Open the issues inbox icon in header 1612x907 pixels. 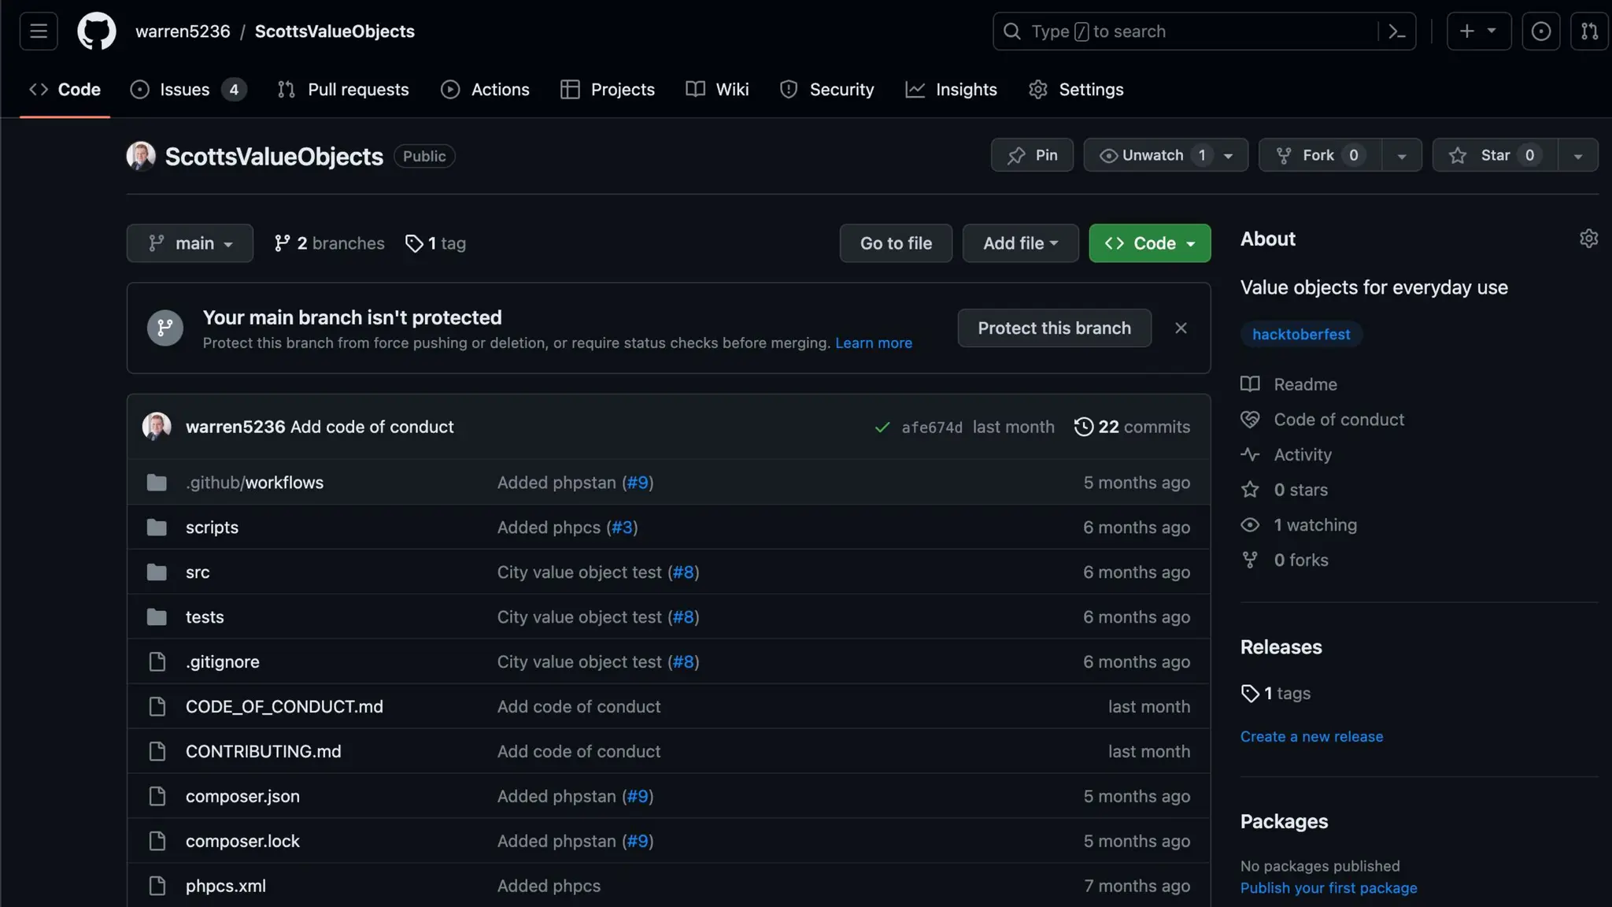click(1540, 31)
